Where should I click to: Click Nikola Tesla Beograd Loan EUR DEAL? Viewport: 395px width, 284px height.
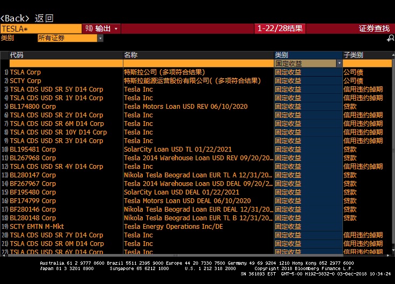[x=198, y=209]
